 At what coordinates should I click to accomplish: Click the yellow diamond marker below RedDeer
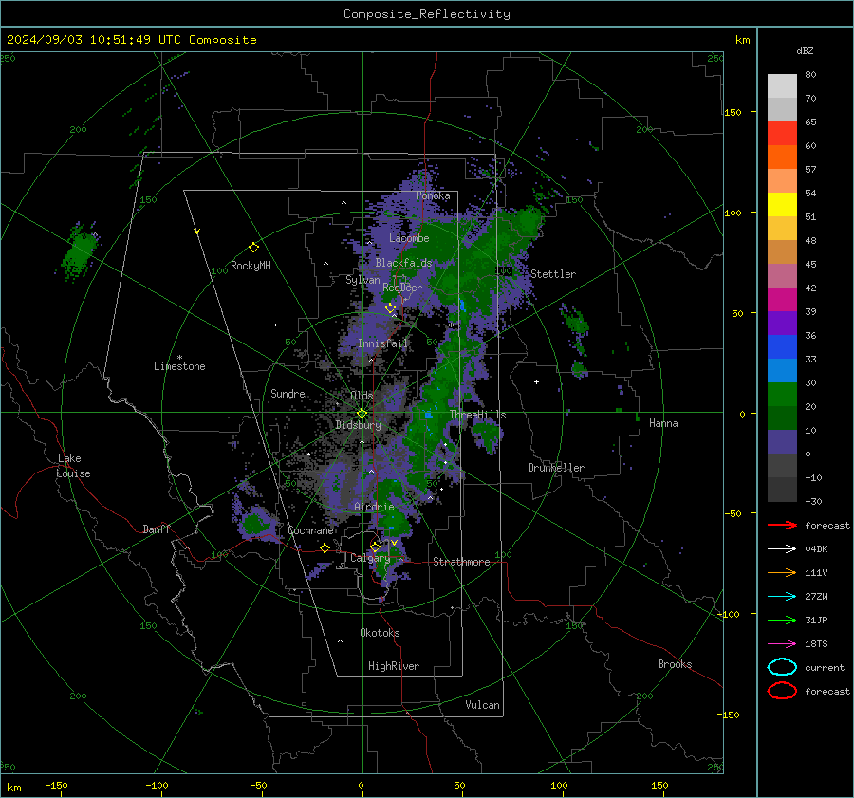point(391,308)
